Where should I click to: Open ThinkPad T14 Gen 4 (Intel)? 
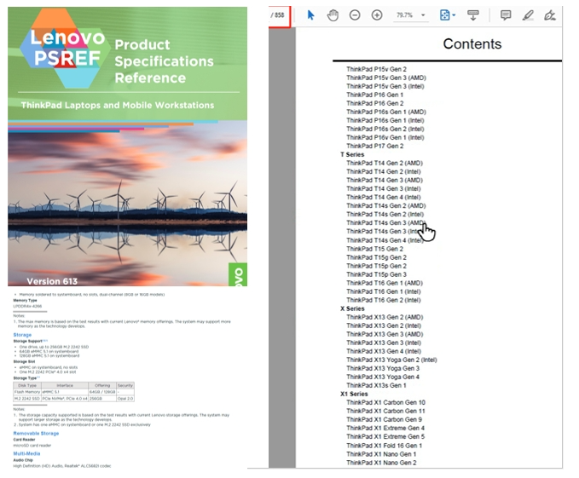click(x=383, y=197)
